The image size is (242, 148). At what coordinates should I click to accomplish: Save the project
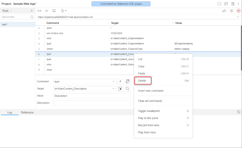point(233,4)
